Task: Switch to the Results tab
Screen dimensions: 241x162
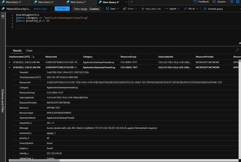Action: coord(17,51)
